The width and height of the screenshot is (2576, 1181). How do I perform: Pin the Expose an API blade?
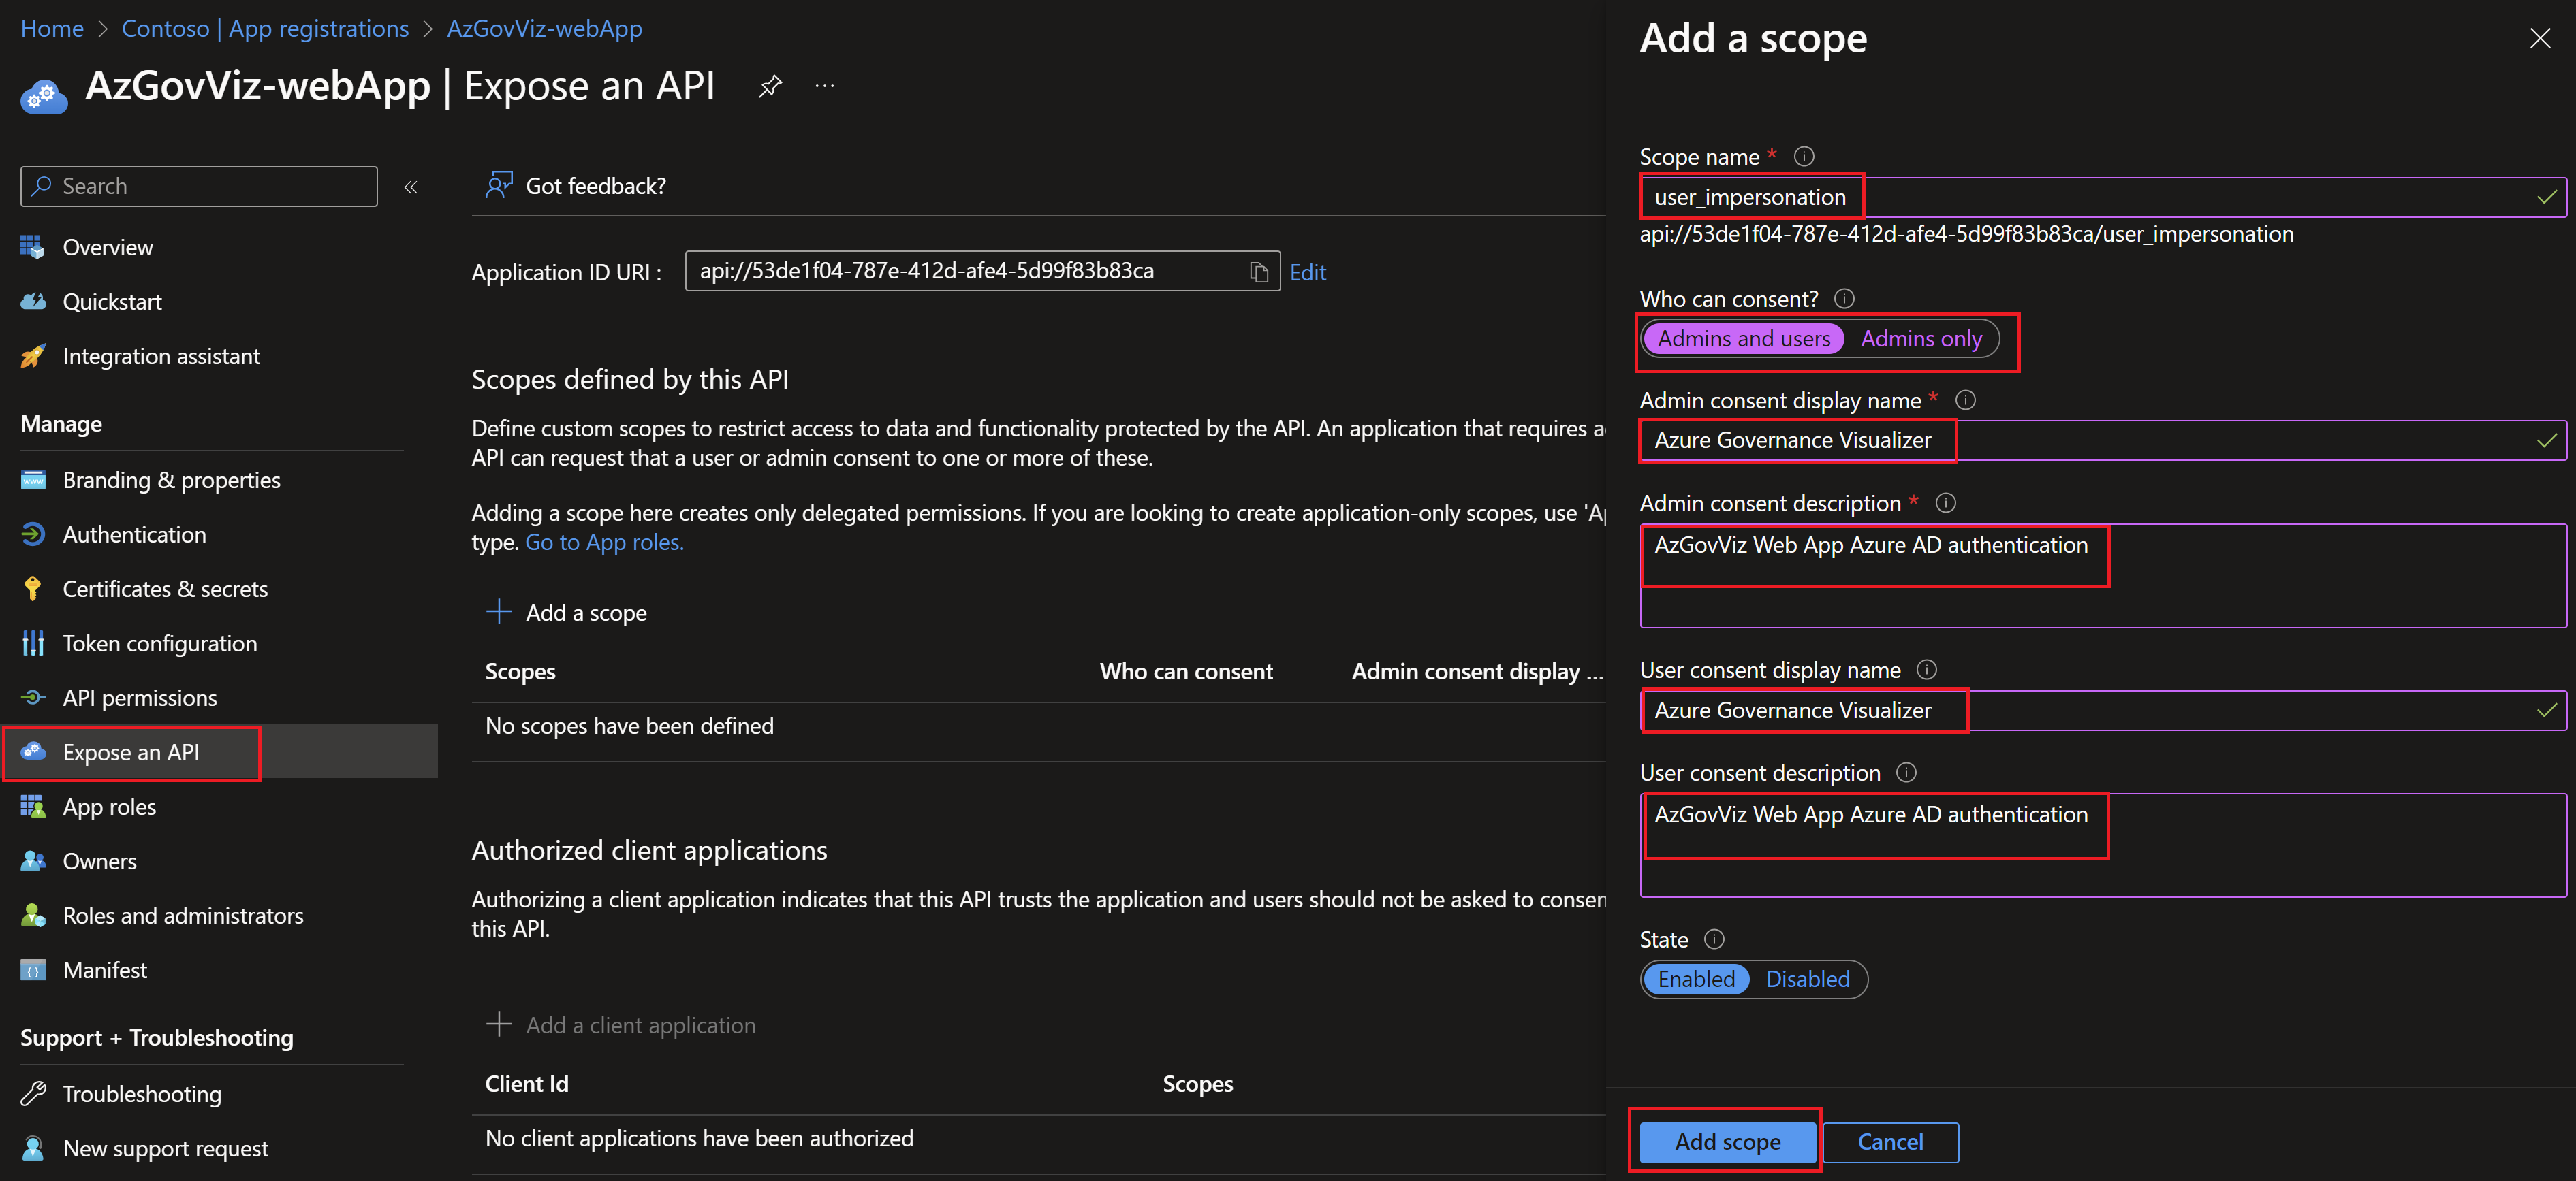[x=769, y=87]
